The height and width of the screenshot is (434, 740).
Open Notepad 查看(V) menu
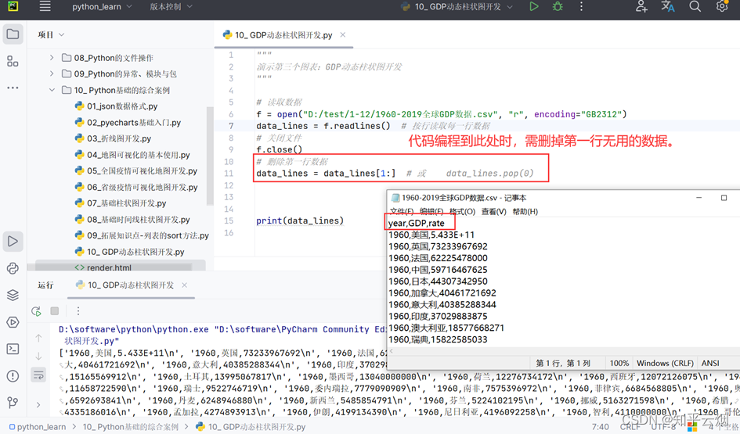coord(493,212)
